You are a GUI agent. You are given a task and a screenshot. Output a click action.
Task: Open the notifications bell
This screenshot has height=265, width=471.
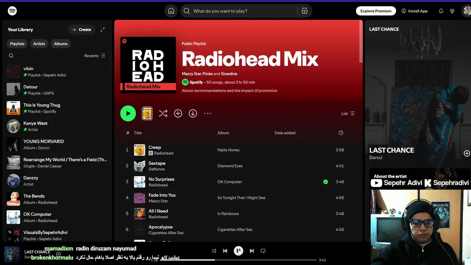pyautogui.click(x=441, y=11)
